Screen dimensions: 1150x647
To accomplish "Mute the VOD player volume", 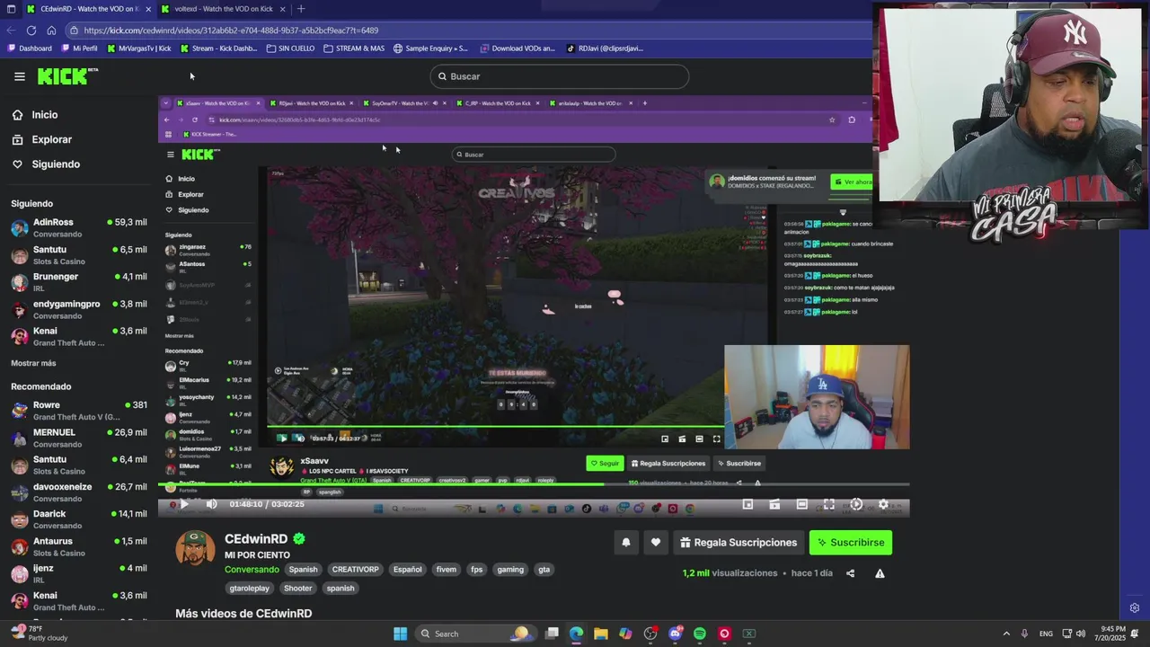I will 211,504.
